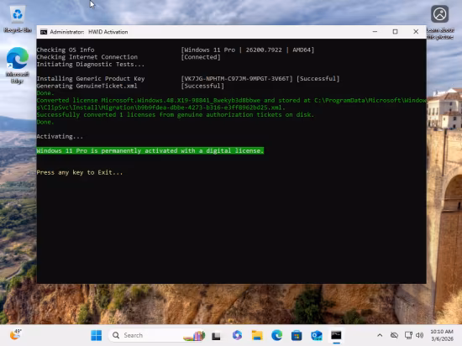Open the clock and date flyout

(442, 335)
